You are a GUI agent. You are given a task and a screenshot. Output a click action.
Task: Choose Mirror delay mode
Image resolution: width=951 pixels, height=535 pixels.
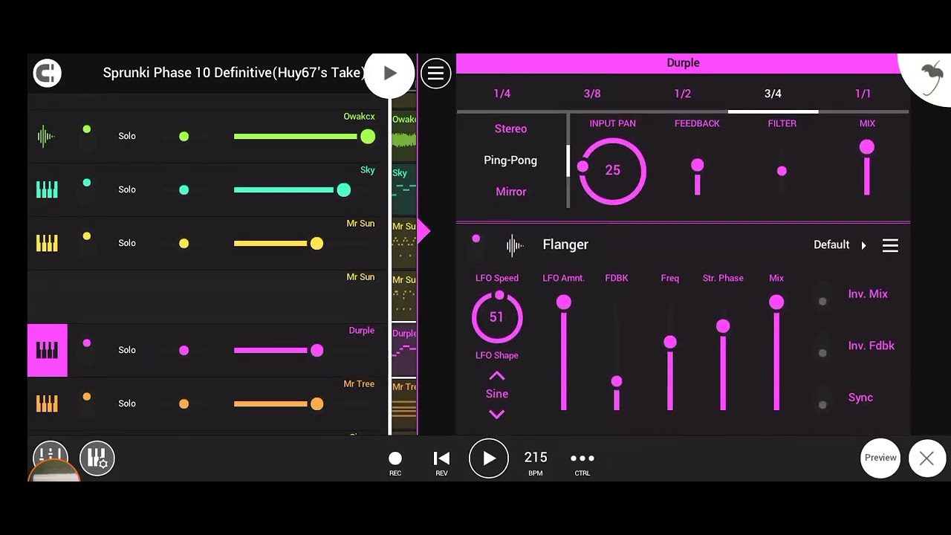coord(510,192)
